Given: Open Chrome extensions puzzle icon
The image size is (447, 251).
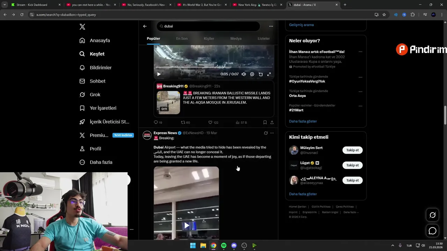Looking at the screenshot, I should coord(413,15).
